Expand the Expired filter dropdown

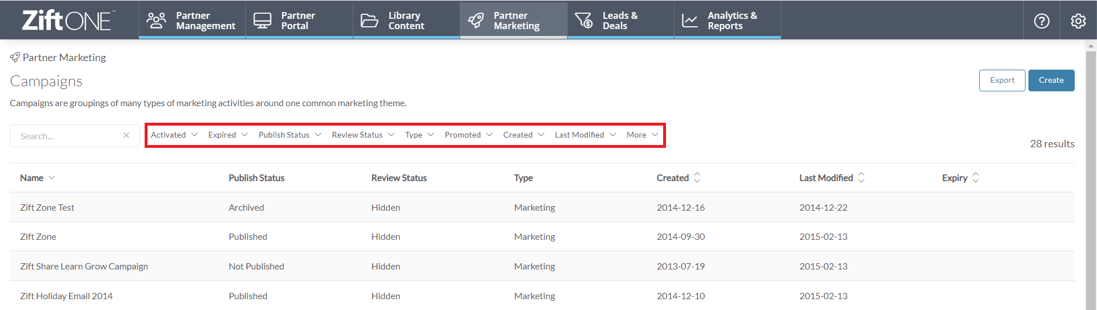pos(228,135)
